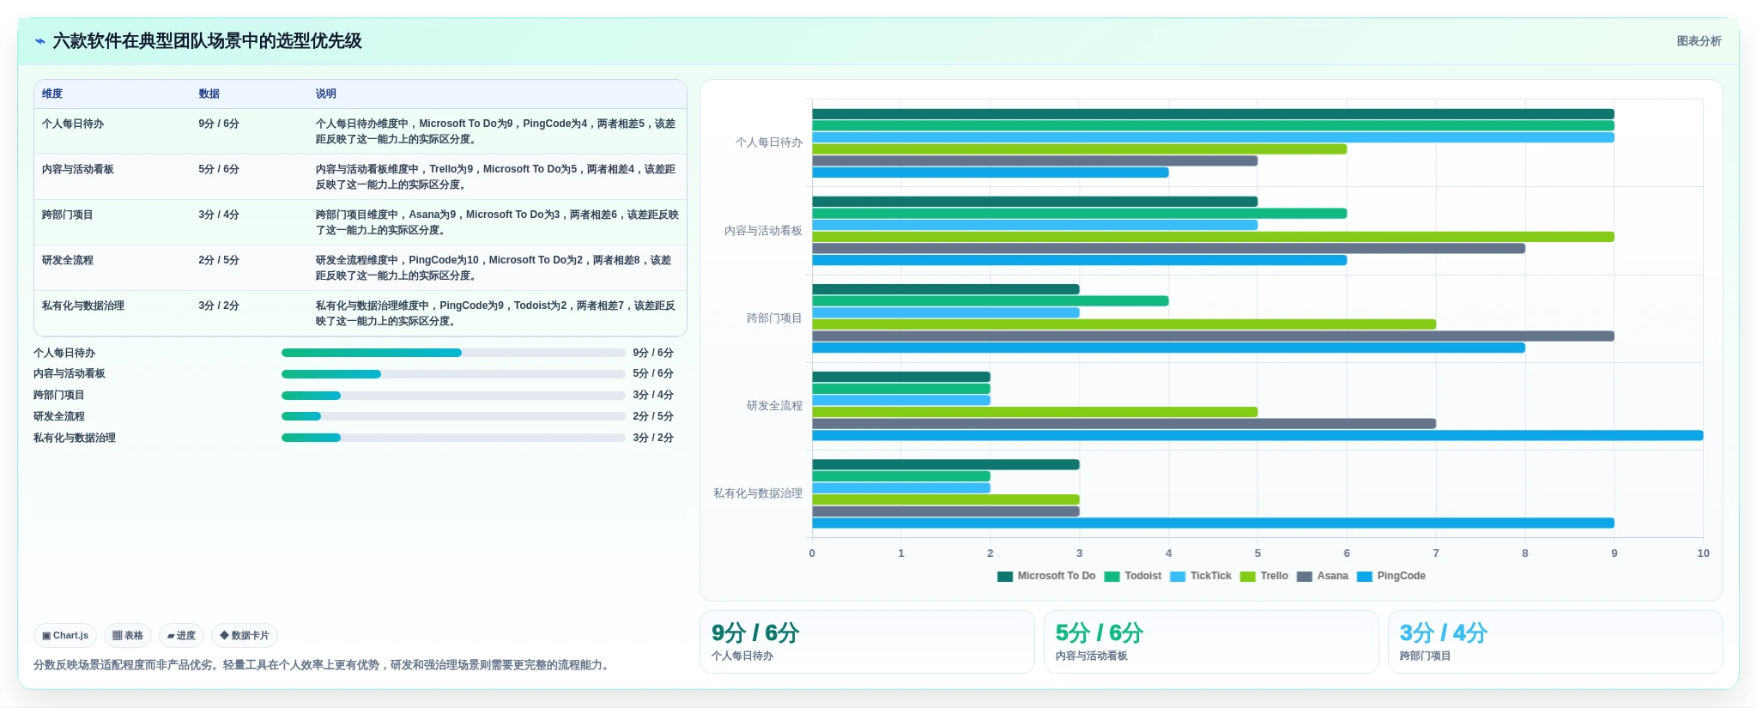Viewport: 1757px width, 708px height.
Task: Select the 数据卡片 tag chip
Action: coord(245,636)
